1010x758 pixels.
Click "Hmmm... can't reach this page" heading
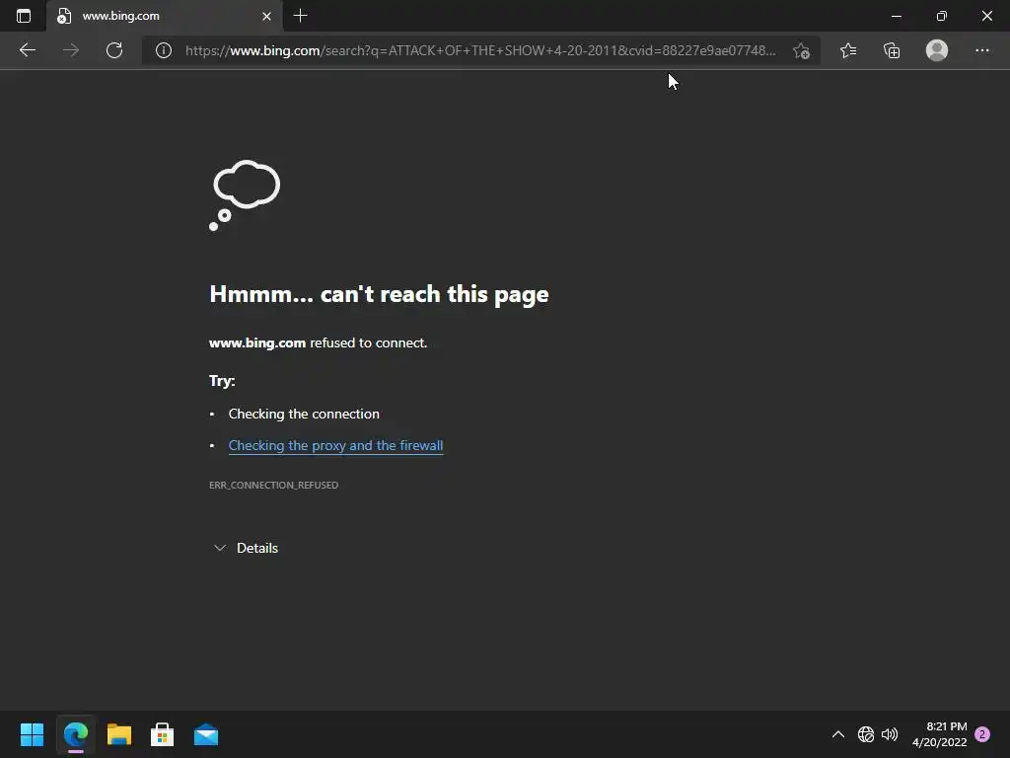click(x=379, y=294)
